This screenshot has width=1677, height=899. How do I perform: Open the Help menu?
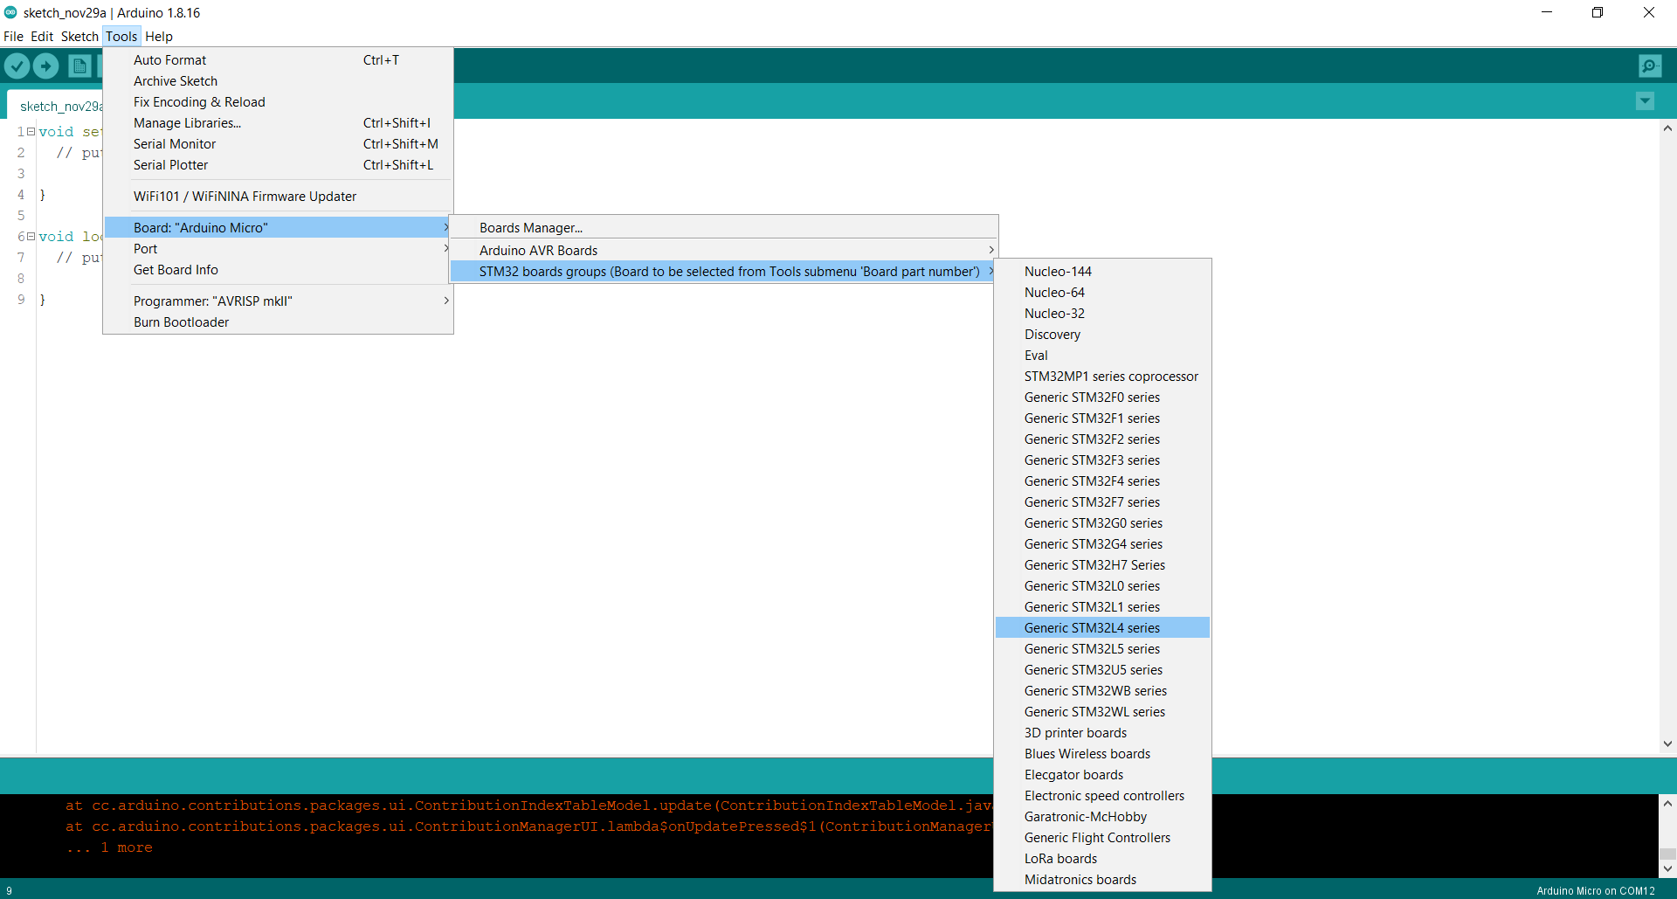point(159,37)
